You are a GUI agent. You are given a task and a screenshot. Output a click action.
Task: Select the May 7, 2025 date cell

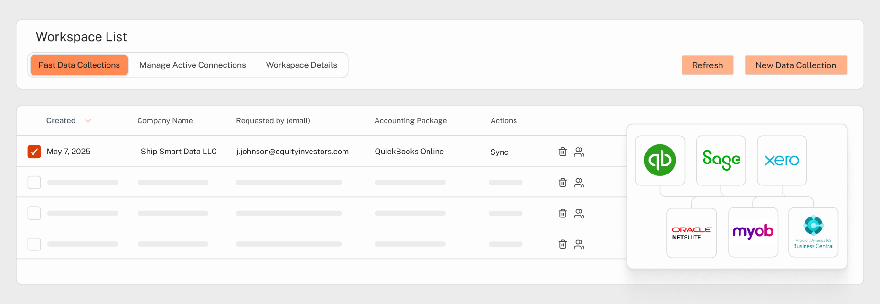pyautogui.click(x=69, y=152)
